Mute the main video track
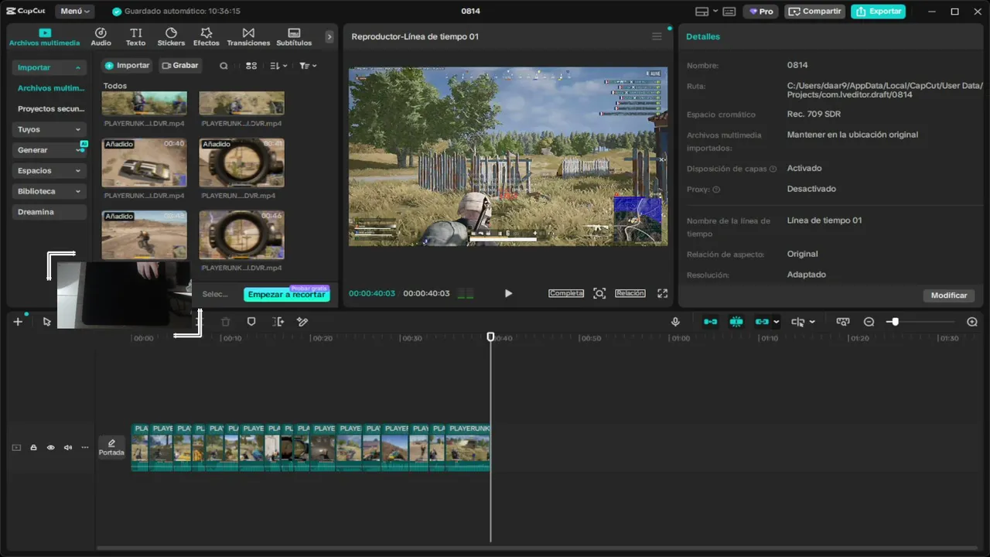Image resolution: width=990 pixels, height=557 pixels. point(68,448)
